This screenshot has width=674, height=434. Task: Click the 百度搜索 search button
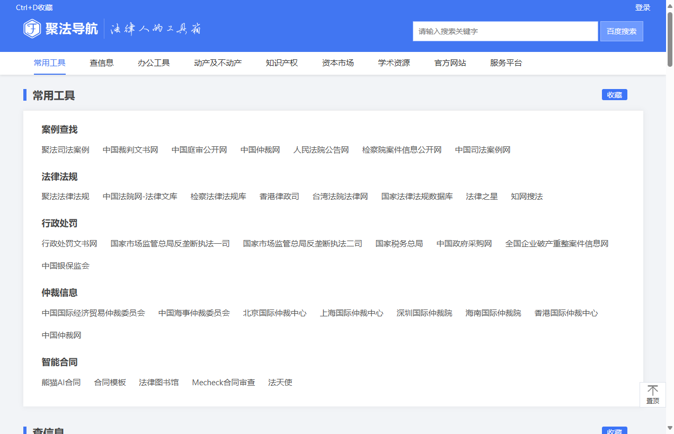pos(621,31)
